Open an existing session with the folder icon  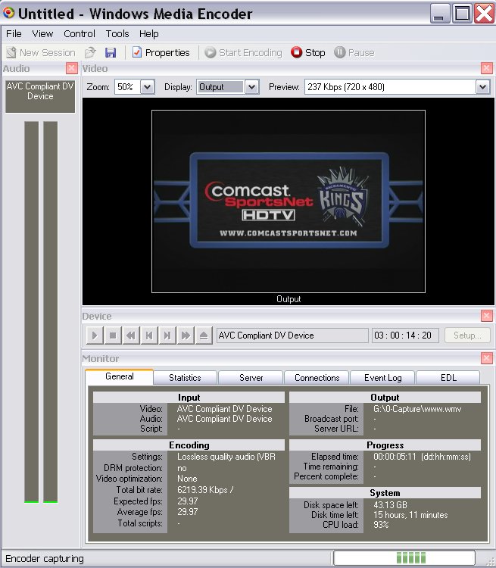(x=90, y=53)
